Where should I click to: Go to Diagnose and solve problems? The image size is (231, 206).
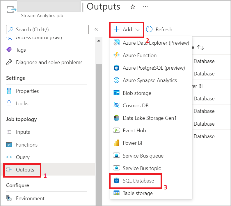(49, 62)
